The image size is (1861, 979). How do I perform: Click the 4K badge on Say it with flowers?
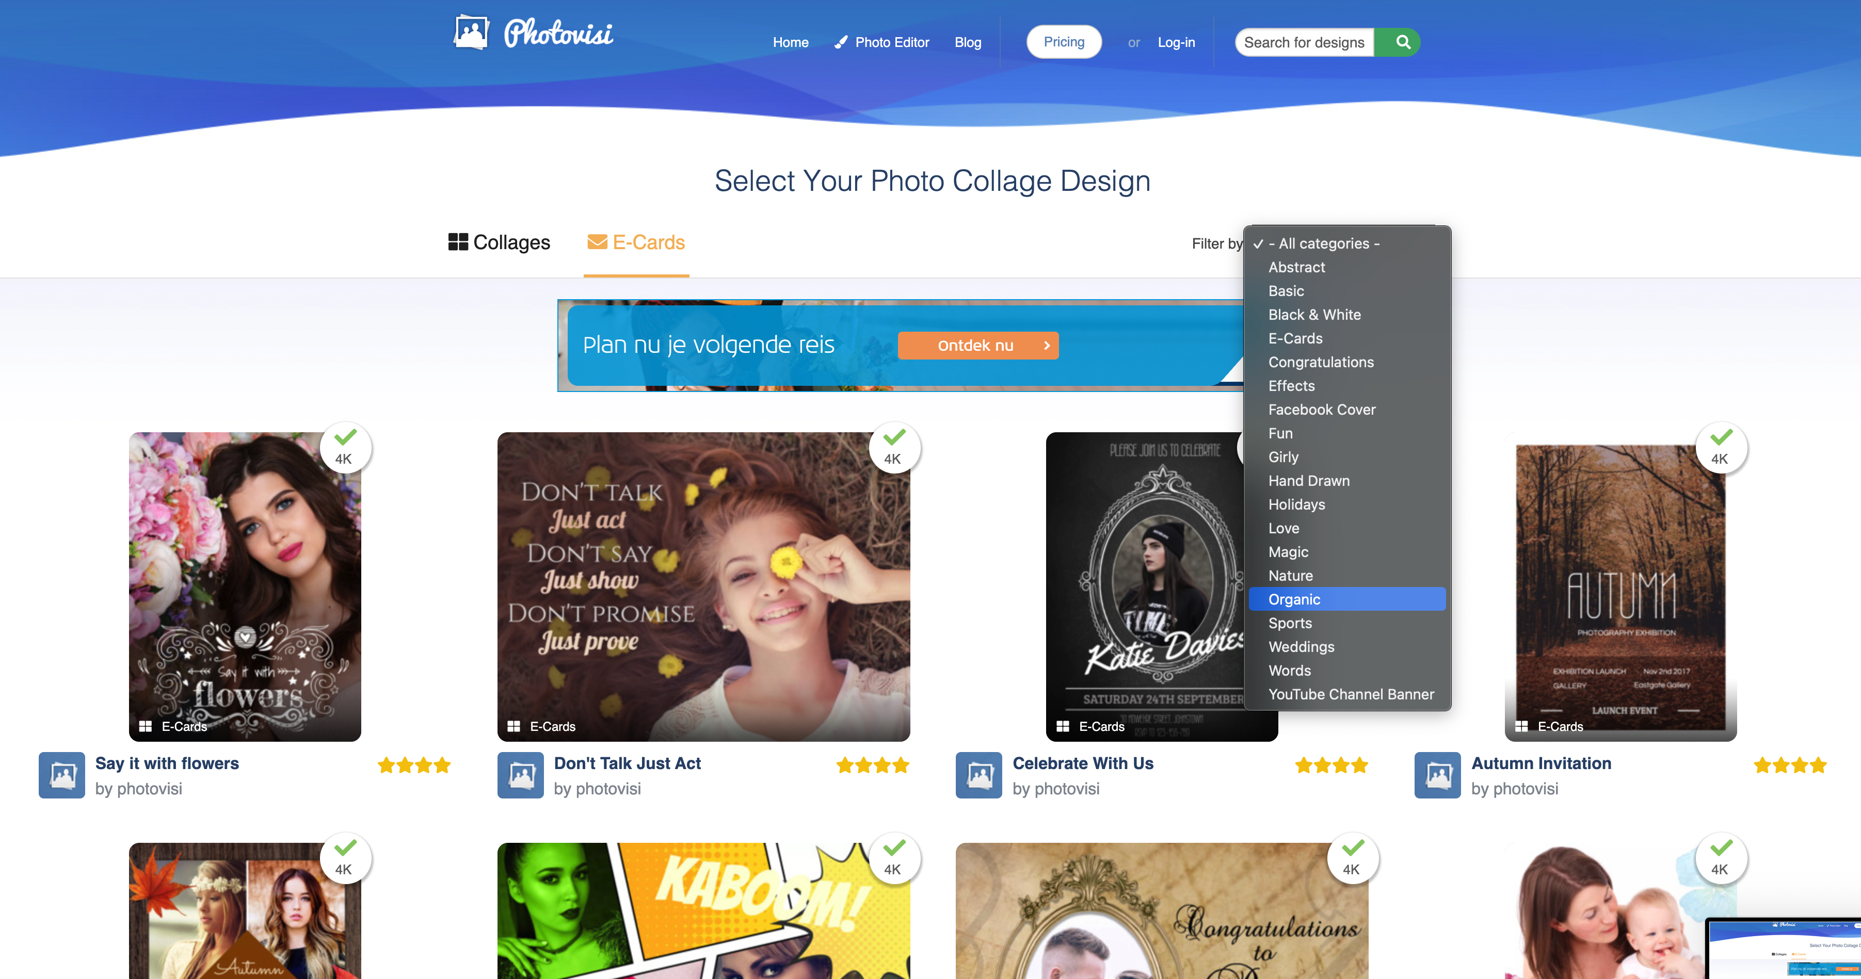pyautogui.click(x=345, y=448)
